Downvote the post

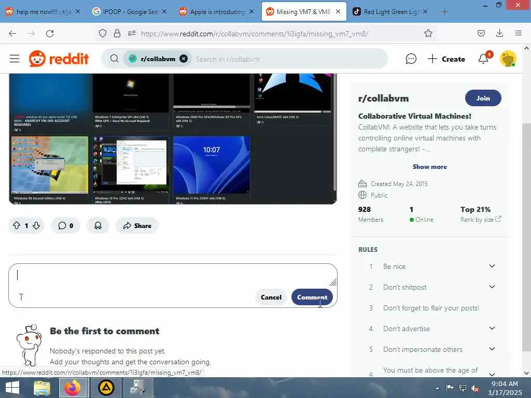pos(37,225)
